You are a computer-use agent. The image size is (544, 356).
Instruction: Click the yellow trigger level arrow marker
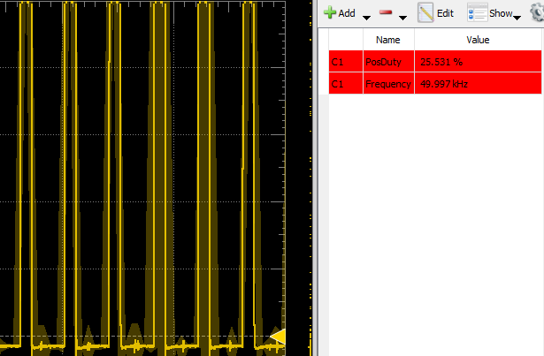tap(279, 337)
